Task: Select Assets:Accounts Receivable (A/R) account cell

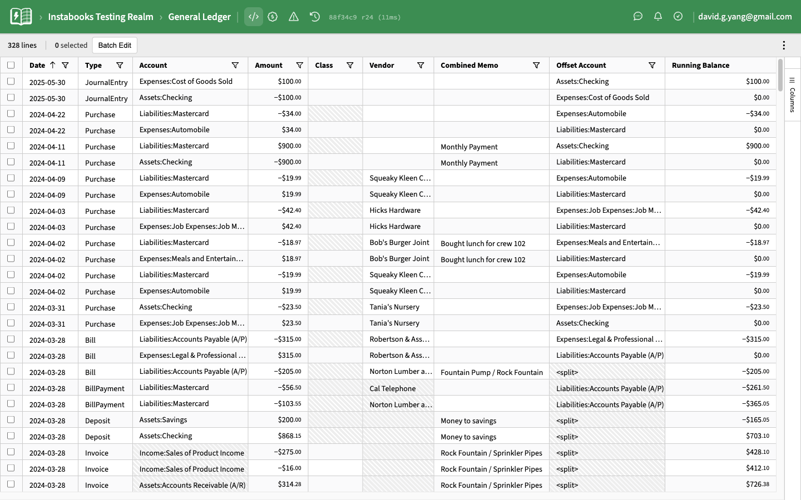Action: (190, 485)
